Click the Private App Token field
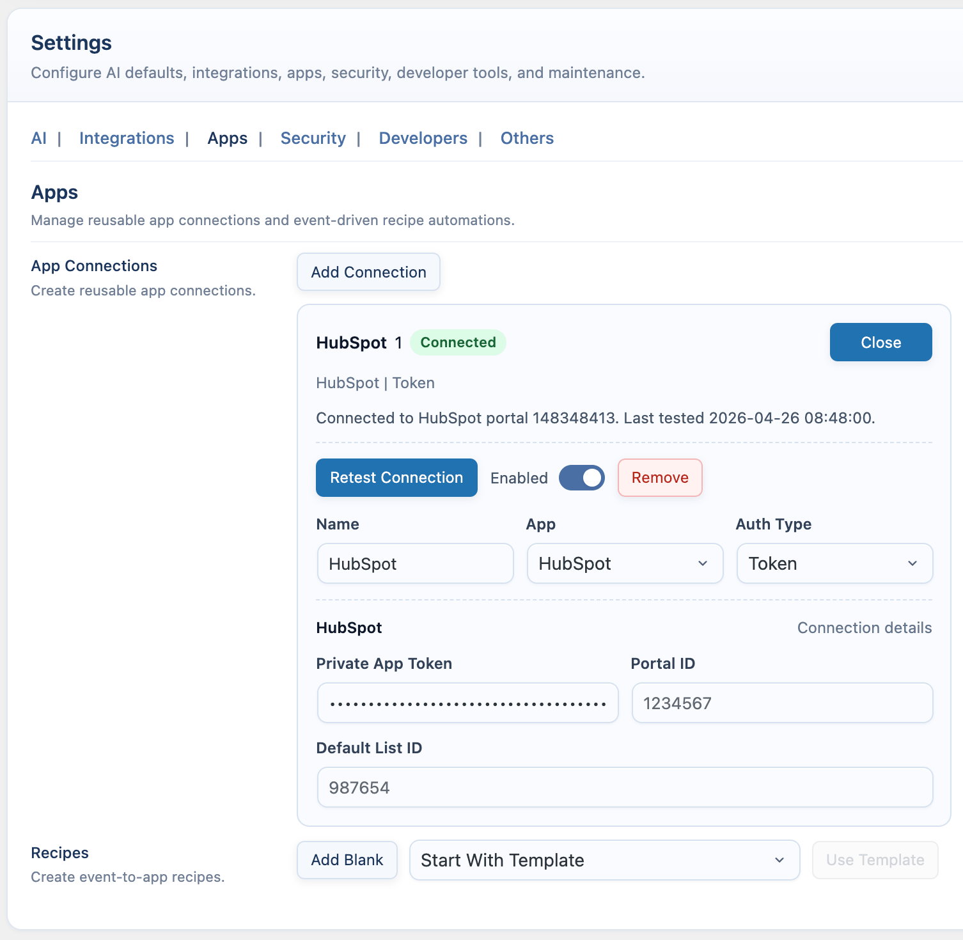The width and height of the screenshot is (963, 940). (467, 703)
